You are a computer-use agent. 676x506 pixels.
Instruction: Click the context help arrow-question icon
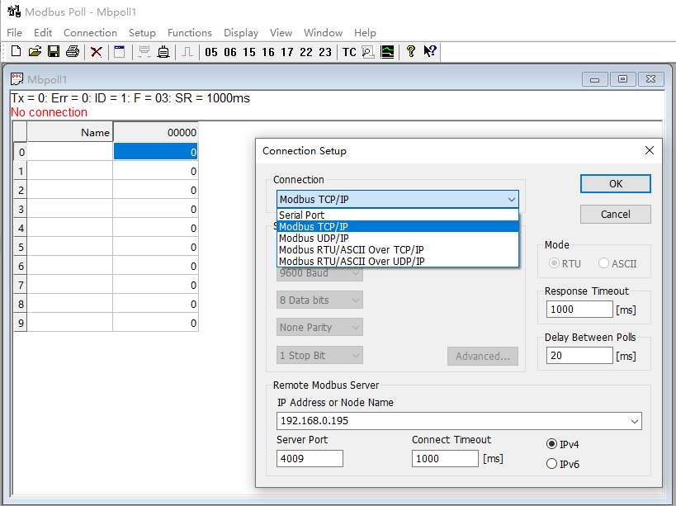pyautogui.click(x=430, y=51)
